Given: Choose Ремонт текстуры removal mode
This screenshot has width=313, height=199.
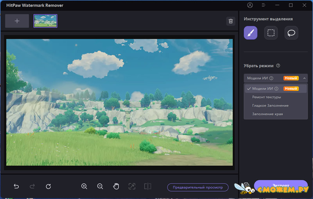Looking at the screenshot, I should point(266,97).
